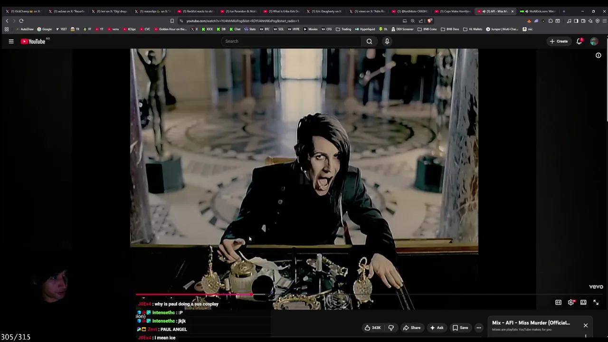Image resolution: width=608 pixels, height=342 pixels.
Task: Click the address bar share icon
Action: pos(420,21)
